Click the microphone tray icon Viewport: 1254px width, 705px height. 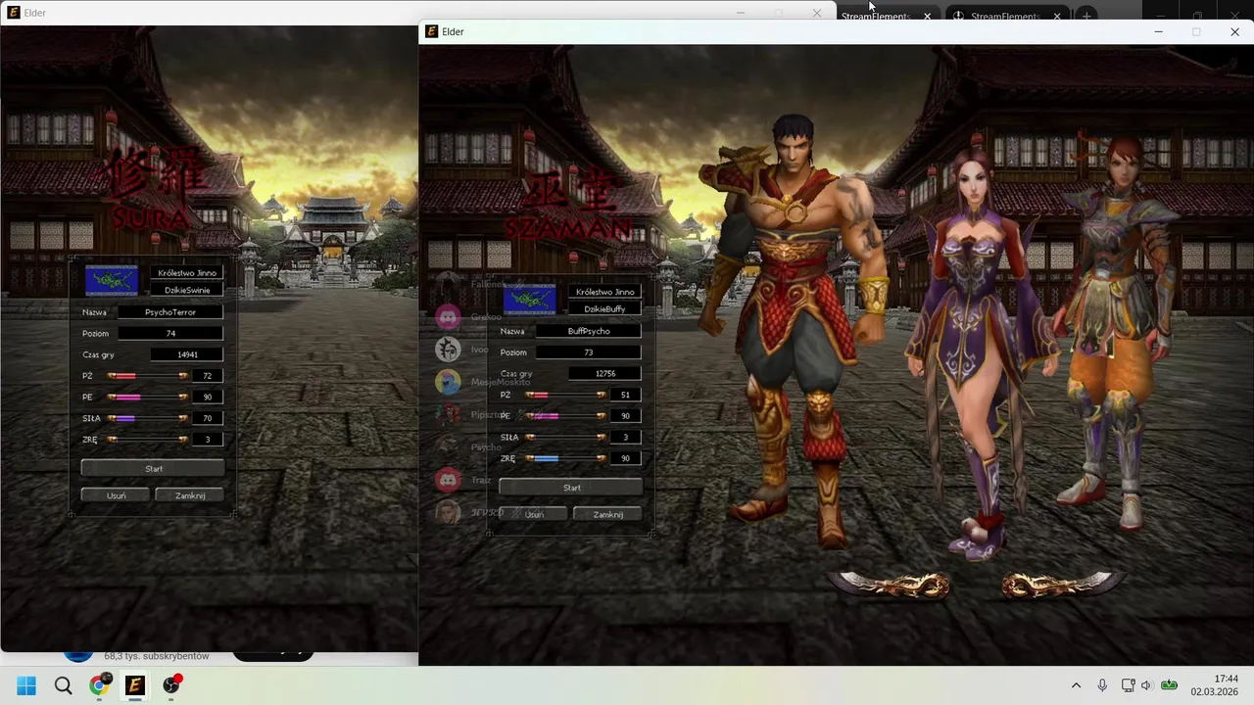[1102, 685]
